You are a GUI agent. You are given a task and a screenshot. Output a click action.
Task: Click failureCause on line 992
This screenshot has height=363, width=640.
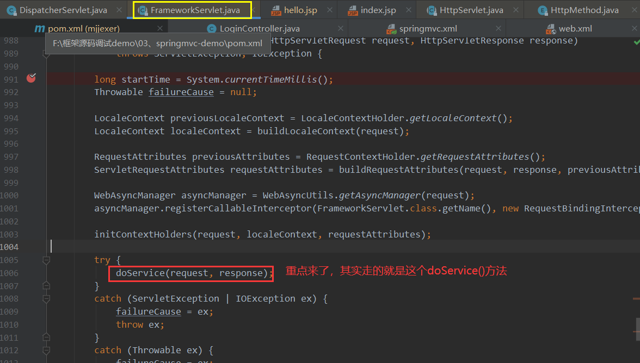[x=181, y=92]
